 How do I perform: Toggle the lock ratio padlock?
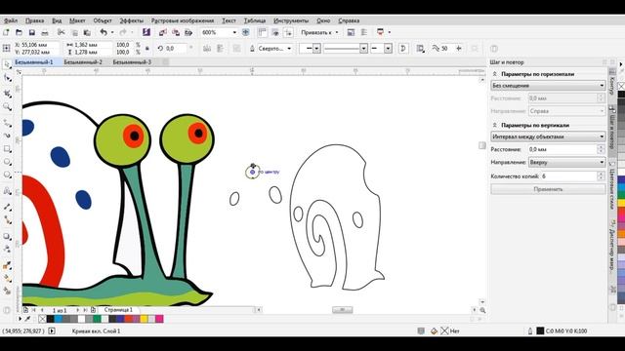click(147, 48)
